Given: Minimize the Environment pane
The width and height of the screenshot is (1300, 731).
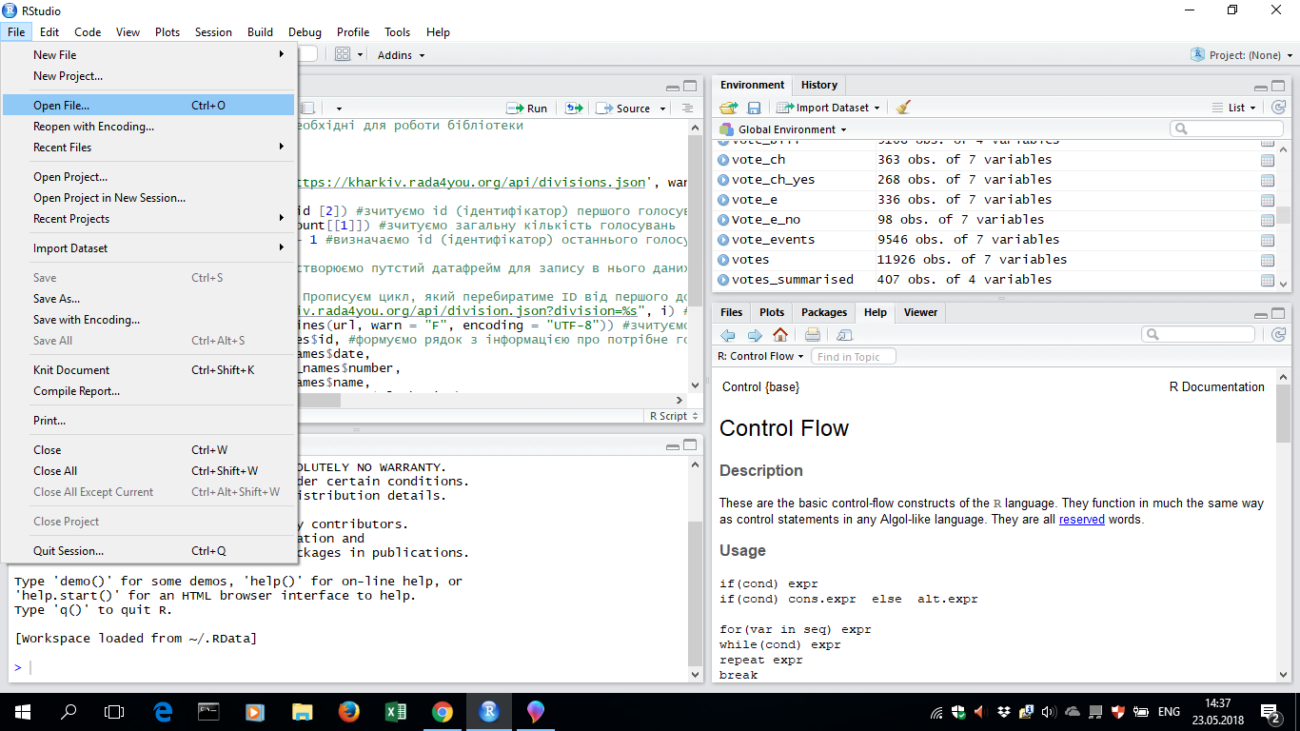Looking at the screenshot, I should click(1261, 87).
